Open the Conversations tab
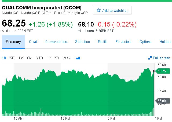This screenshot has height=122, width=172. coord(56,42)
